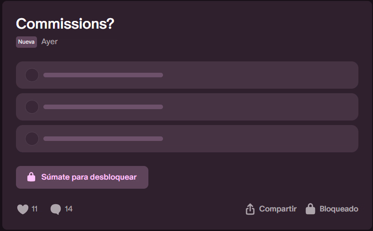Image resolution: width=373 pixels, height=231 pixels.
Task: Click the Compartir text link
Action: coord(278,209)
